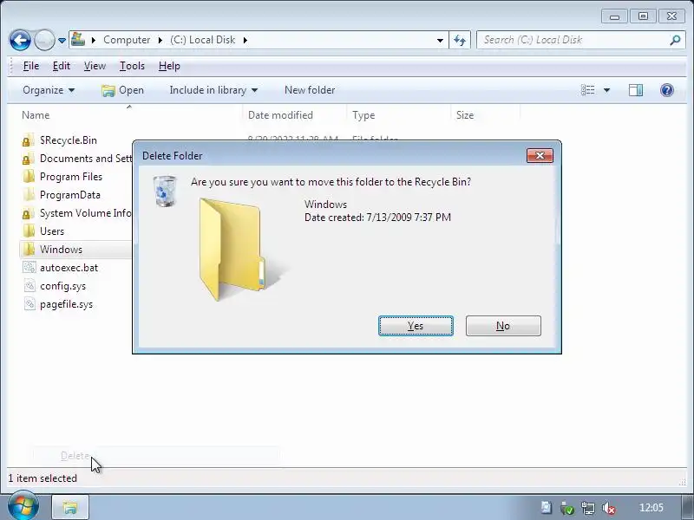694x520 pixels.
Task: Select System Volume Information folder
Action: point(85,213)
